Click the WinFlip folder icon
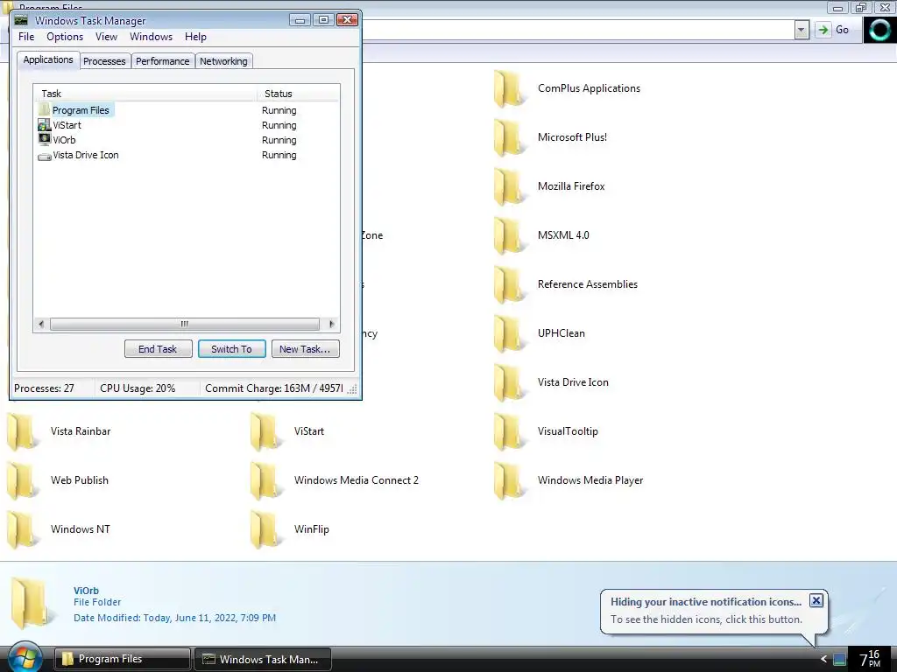The height and width of the screenshot is (672, 897). pyautogui.click(x=265, y=529)
